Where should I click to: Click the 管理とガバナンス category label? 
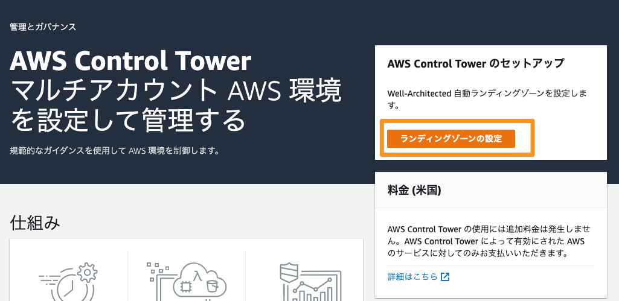click(43, 27)
